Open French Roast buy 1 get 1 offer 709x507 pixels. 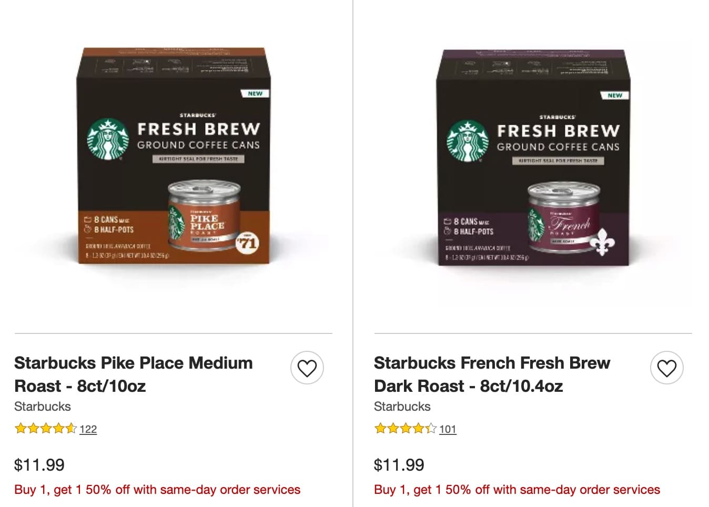click(517, 490)
